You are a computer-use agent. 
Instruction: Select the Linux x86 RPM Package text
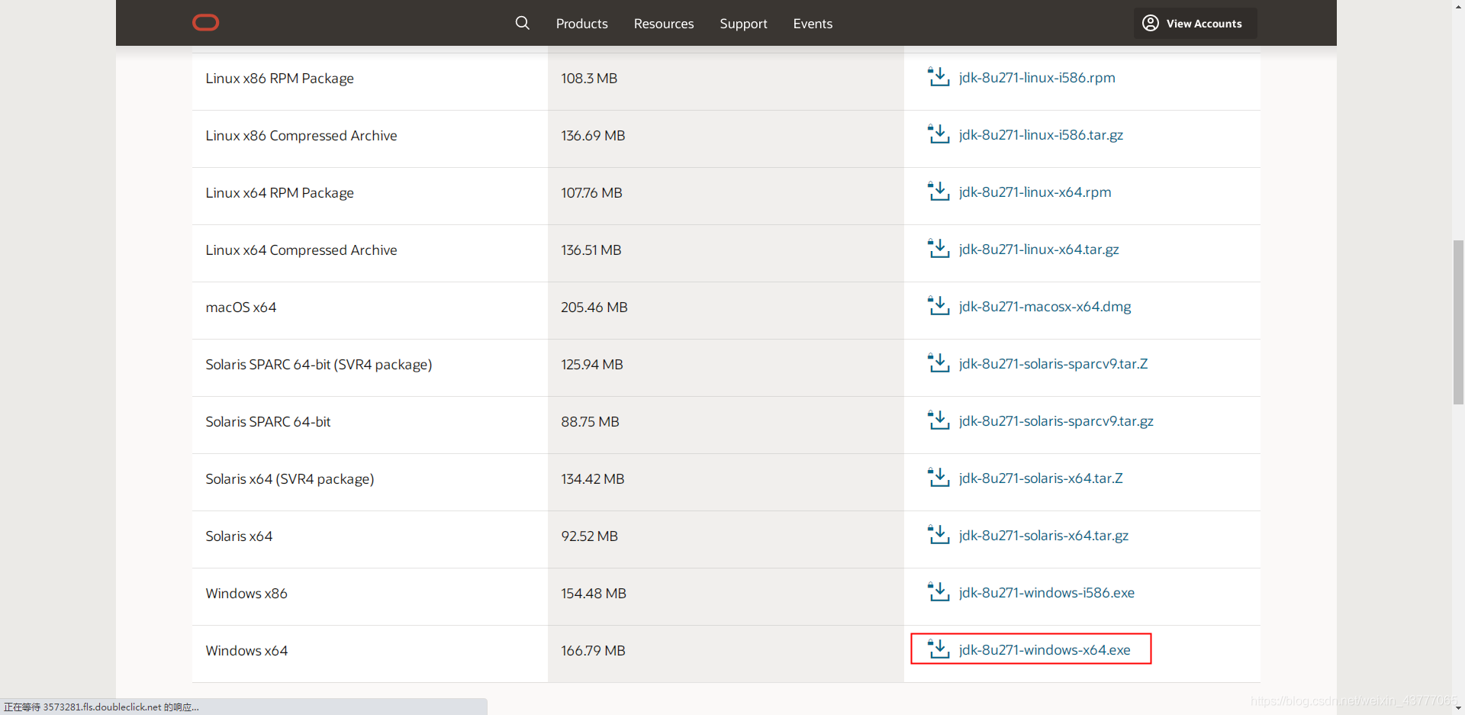[279, 79]
